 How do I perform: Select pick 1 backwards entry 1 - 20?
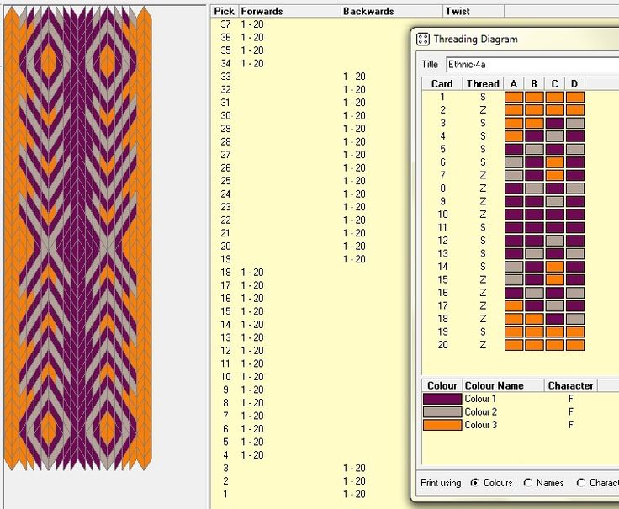(354, 494)
